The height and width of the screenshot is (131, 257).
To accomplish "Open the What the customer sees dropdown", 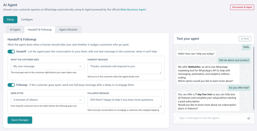I will coord(47,67).
